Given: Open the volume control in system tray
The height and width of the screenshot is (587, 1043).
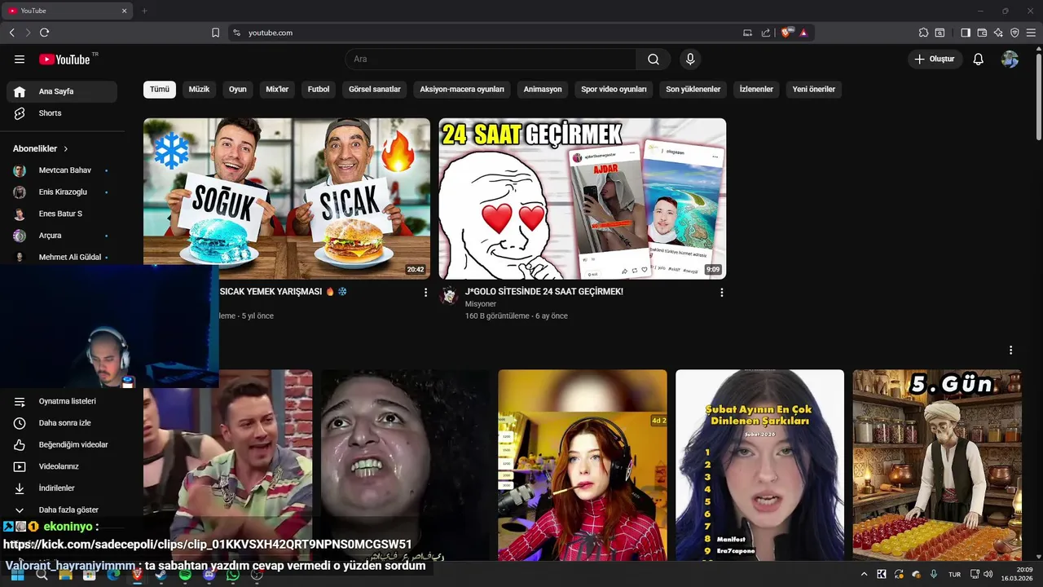Looking at the screenshot, I should [988, 575].
